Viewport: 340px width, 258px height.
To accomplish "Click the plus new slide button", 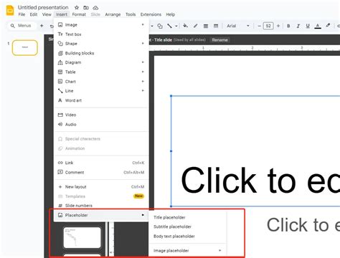I will (x=42, y=26).
